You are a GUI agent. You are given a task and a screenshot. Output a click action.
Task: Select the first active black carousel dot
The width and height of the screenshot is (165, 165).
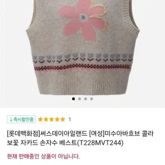(x=73, y=99)
